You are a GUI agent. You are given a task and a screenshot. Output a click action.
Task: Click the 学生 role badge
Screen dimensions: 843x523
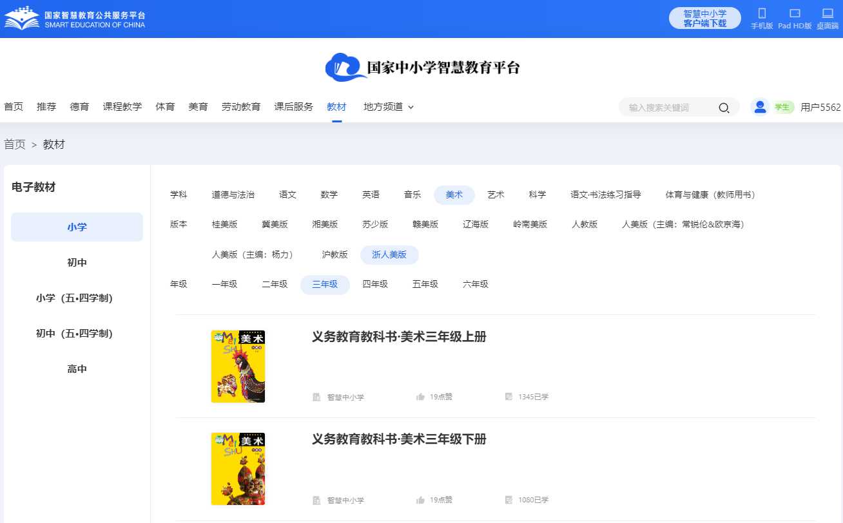[782, 108]
